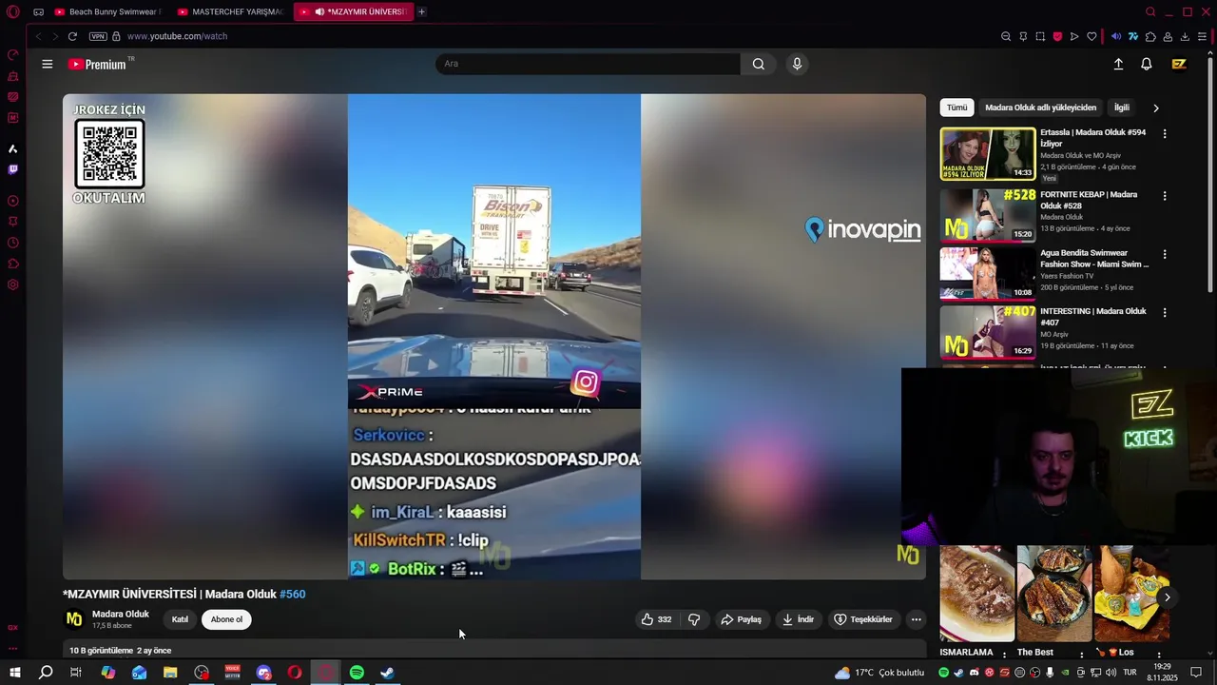This screenshot has width=1217, height=685.
Task: Open a new browser tab with plus
Action: pos(421,11)
